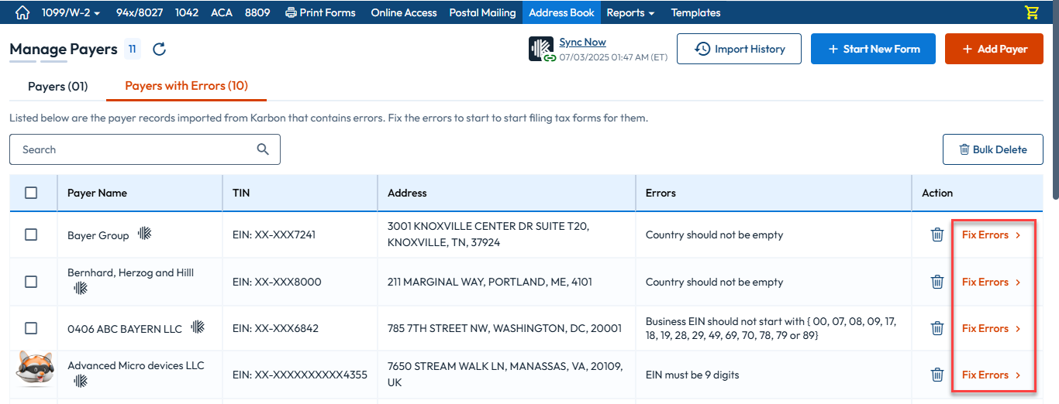Click the Bulk Delete button
Screen dimensions: 1059x404
tap(993, 149)
